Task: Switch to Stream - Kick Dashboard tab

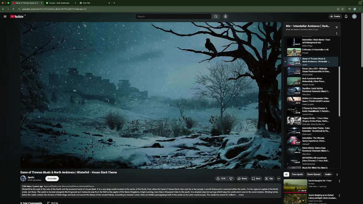Action: (61, 3)
